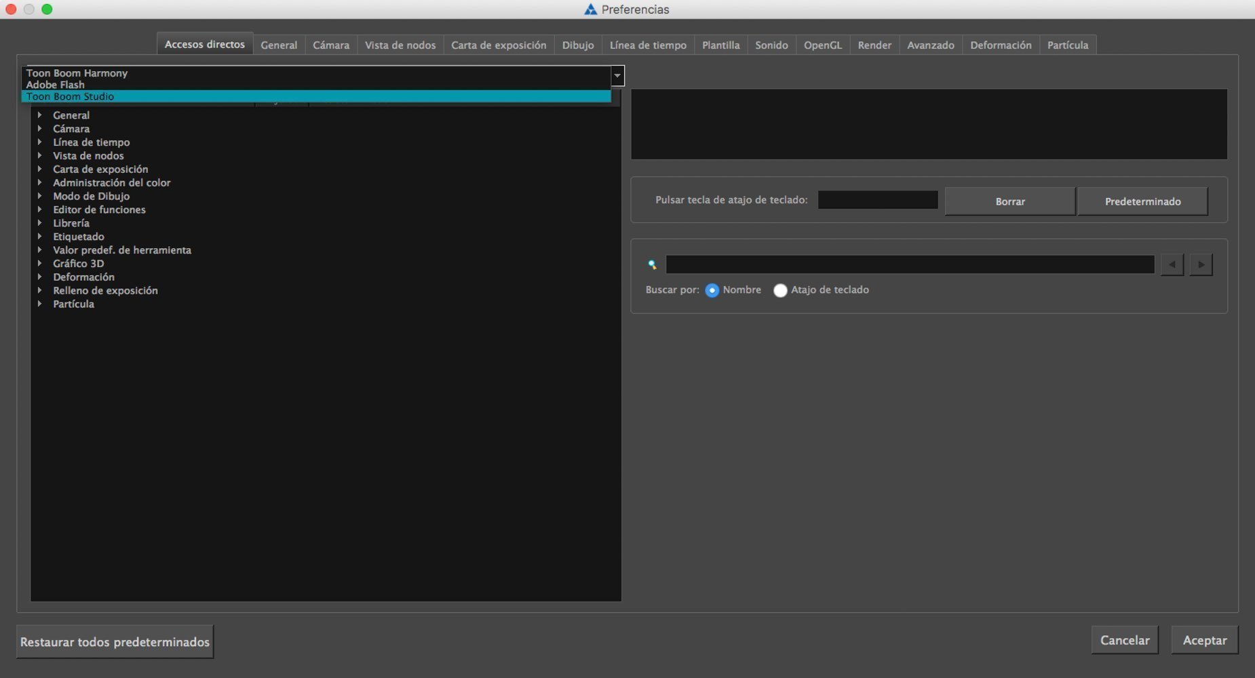1255x678 pixels.
Task: Click the Borrar button
Action: point(1010,201)
